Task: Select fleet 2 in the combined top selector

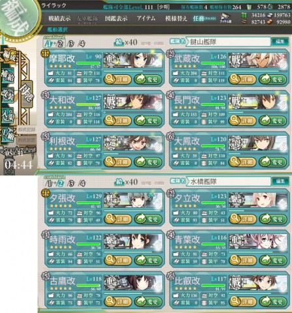Action: [x=60, y=44]
